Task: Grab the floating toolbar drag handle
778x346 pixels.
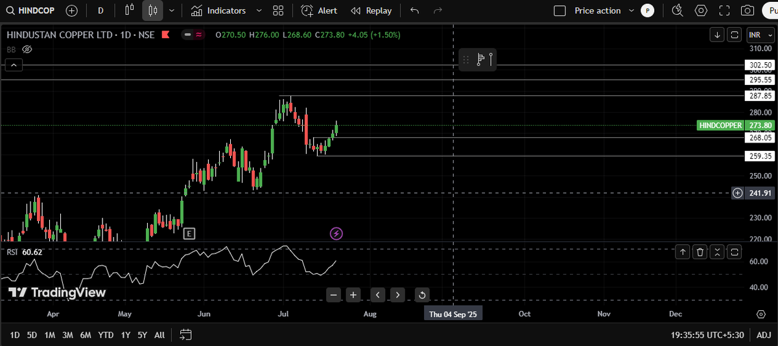Action: coord(465,60)
